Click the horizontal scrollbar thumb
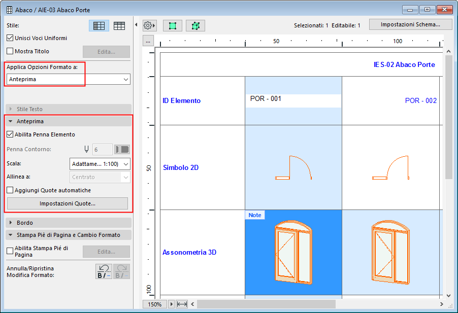This screenshot has height=313, width=458. click(x=266, y=304)
